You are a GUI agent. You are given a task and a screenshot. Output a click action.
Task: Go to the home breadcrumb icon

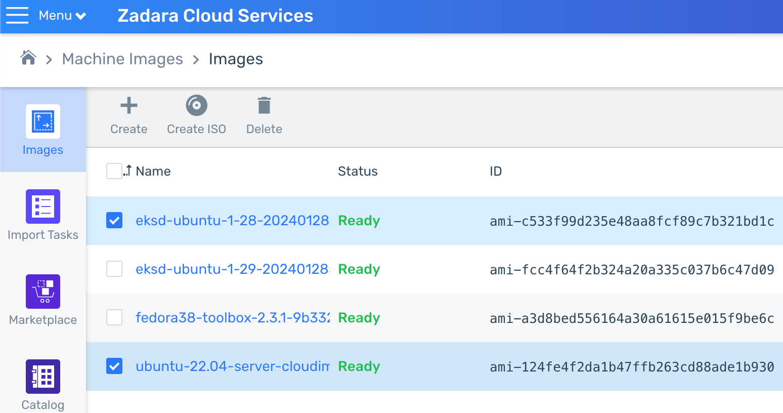(x=28, y=58)
